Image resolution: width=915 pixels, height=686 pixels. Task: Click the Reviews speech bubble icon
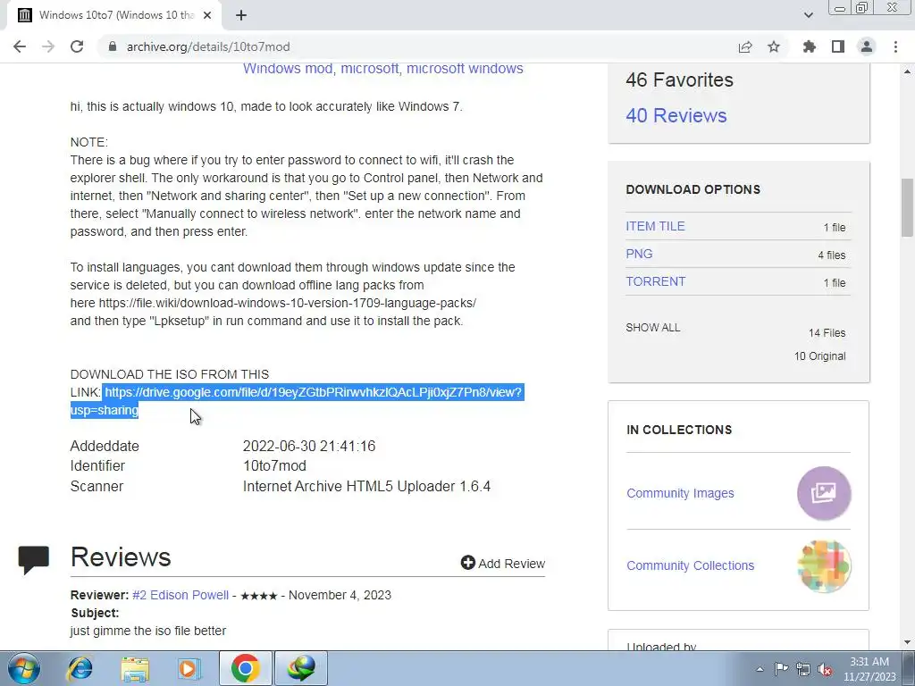pos(34,560)
